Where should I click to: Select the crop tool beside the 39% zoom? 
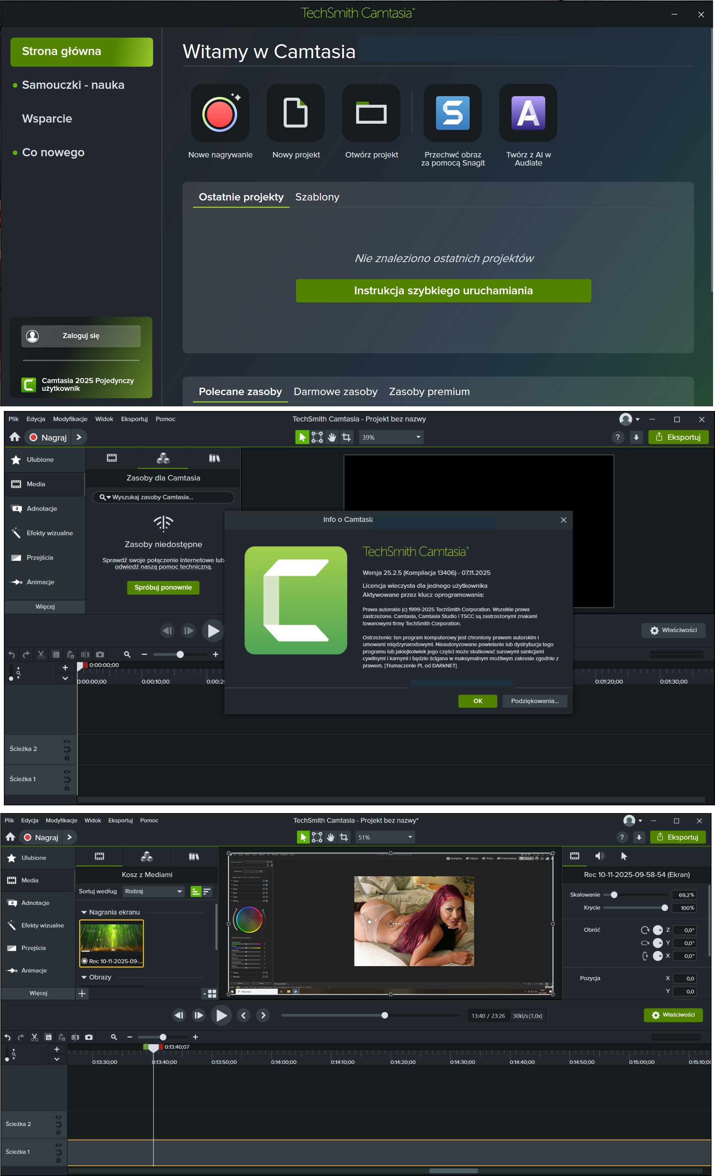click(x=346, y=437)
